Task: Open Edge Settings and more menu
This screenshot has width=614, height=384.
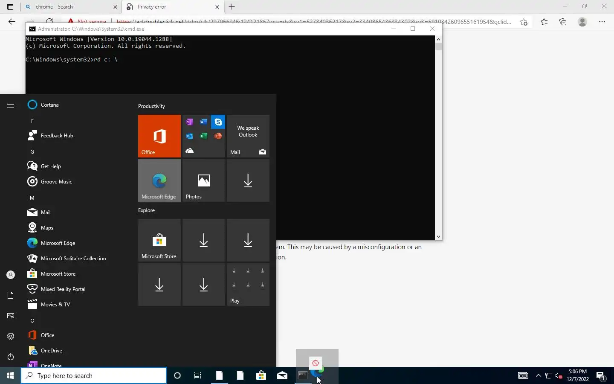Action: (x=602, y=22)
